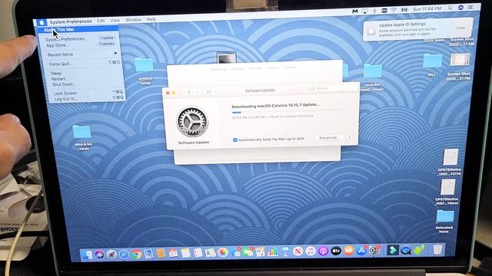Open Maps app in the Dock

tap(211, 252)
